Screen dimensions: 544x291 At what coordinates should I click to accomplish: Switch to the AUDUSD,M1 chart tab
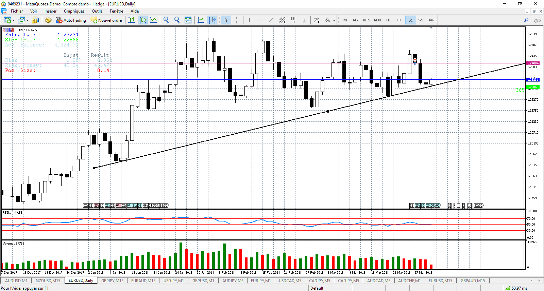(x=16, y=280)
